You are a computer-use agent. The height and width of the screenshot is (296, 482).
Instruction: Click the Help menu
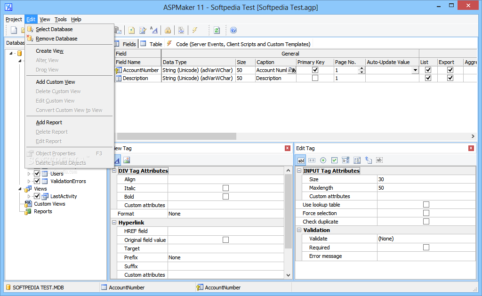click(x=76, y=19)
